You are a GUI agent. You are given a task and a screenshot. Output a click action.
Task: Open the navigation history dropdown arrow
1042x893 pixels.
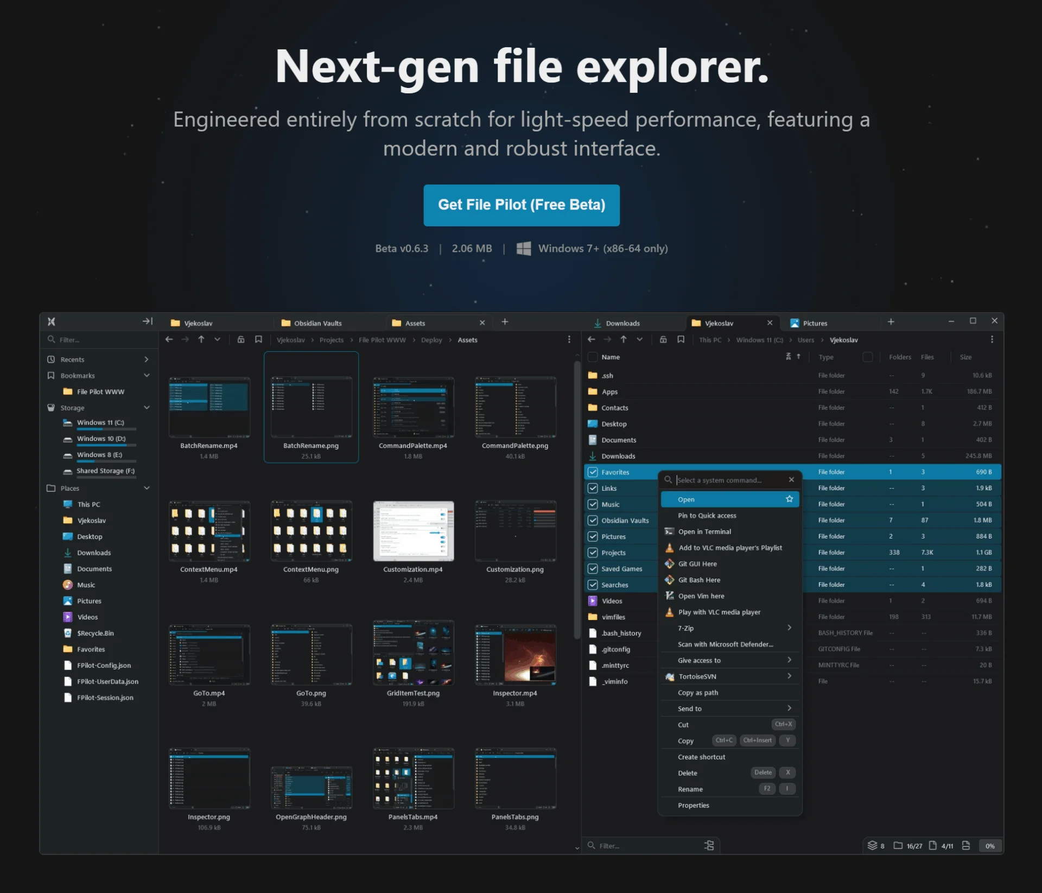coord(217,339)
